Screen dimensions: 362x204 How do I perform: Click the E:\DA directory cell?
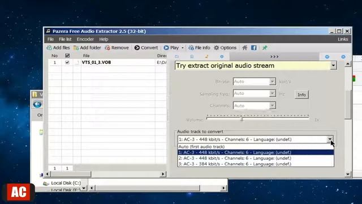[161, 62]
